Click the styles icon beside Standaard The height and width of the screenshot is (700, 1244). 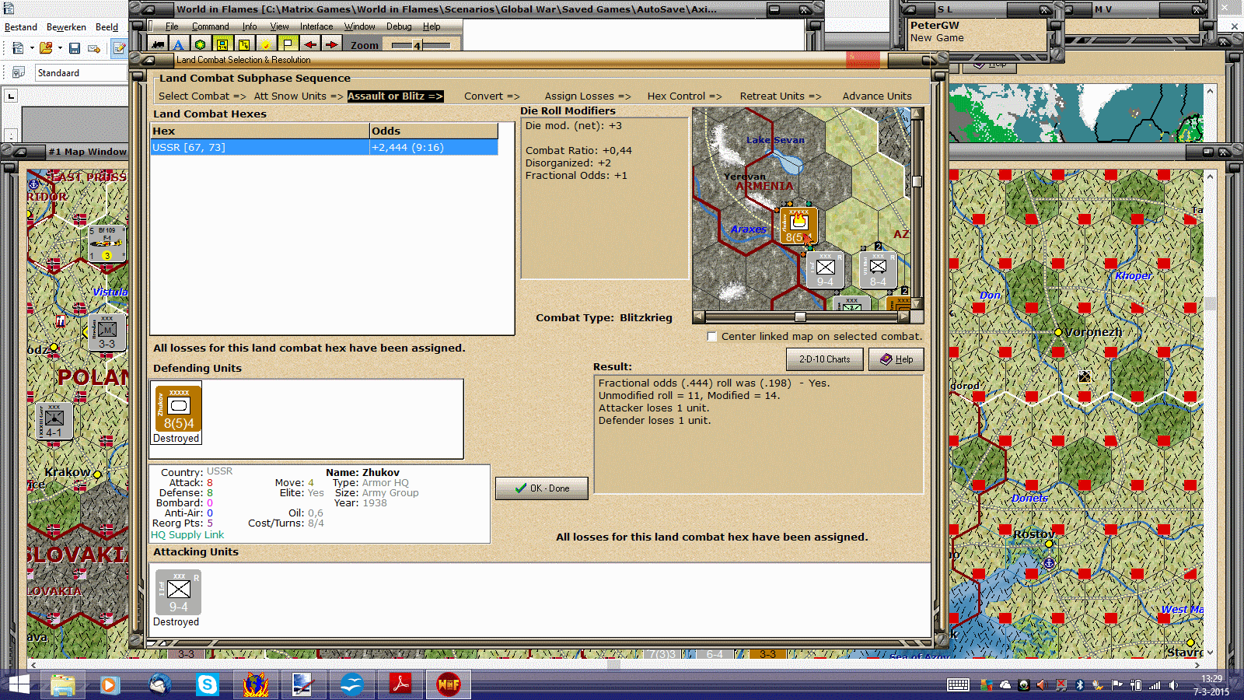click(19, 72)
